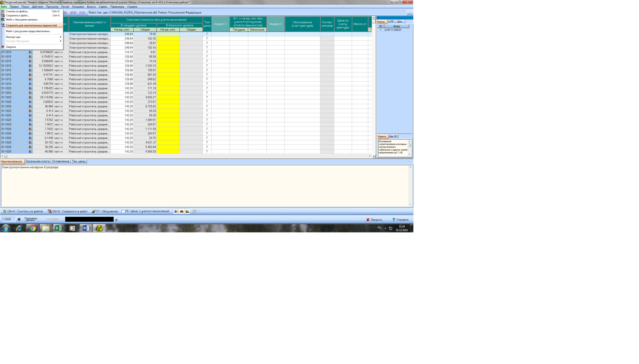Screen dimensions: 639x364
Task: Click F7 - Обнуление button
Action: click(x=105, y=211)
